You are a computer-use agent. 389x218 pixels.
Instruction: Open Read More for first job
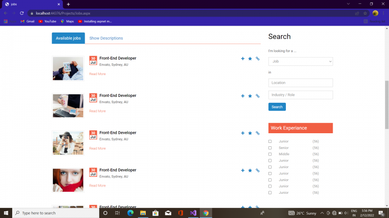tap(97, 74)
